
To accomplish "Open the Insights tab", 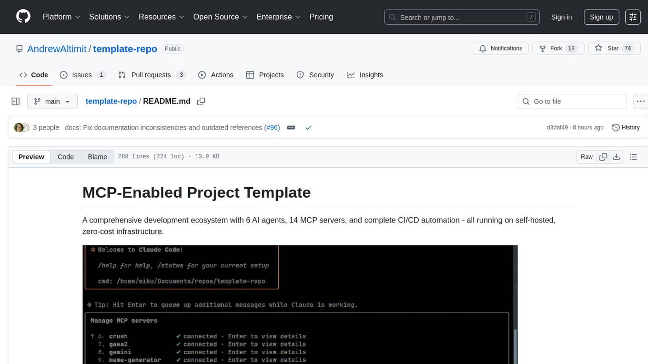I will (364, 75).
